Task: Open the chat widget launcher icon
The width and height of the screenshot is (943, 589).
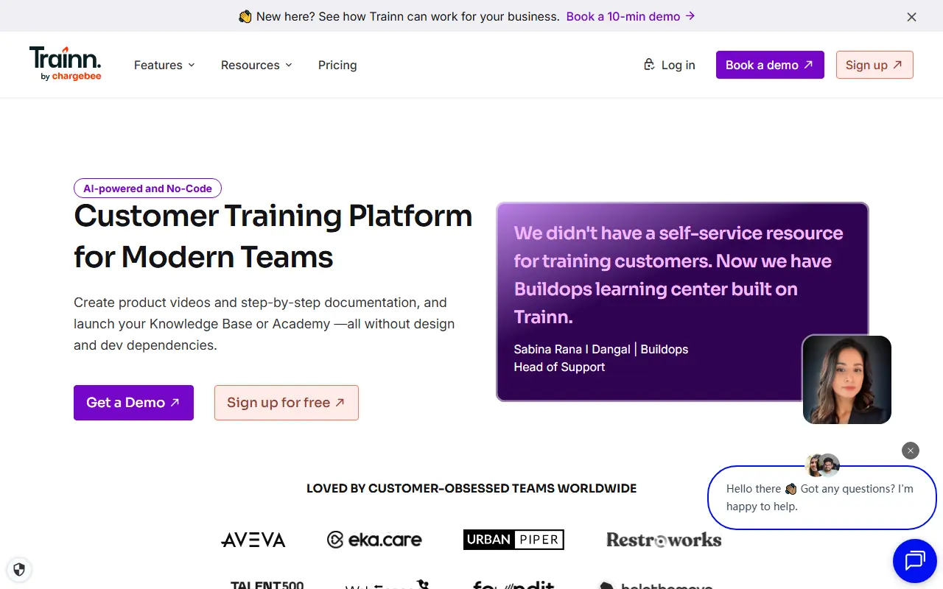Action: pyautogui.click(x=914, y=561)
